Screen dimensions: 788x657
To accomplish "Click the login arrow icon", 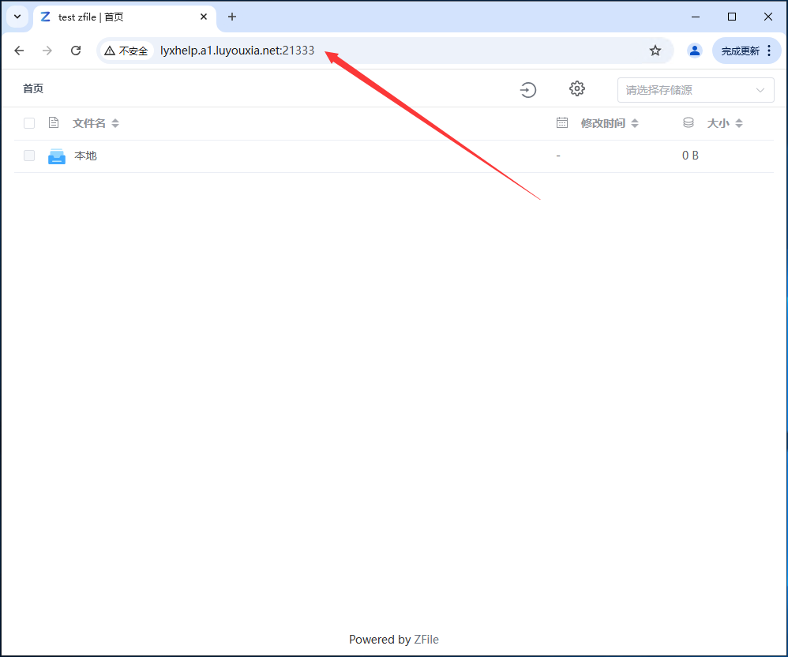I will (528, 89).
